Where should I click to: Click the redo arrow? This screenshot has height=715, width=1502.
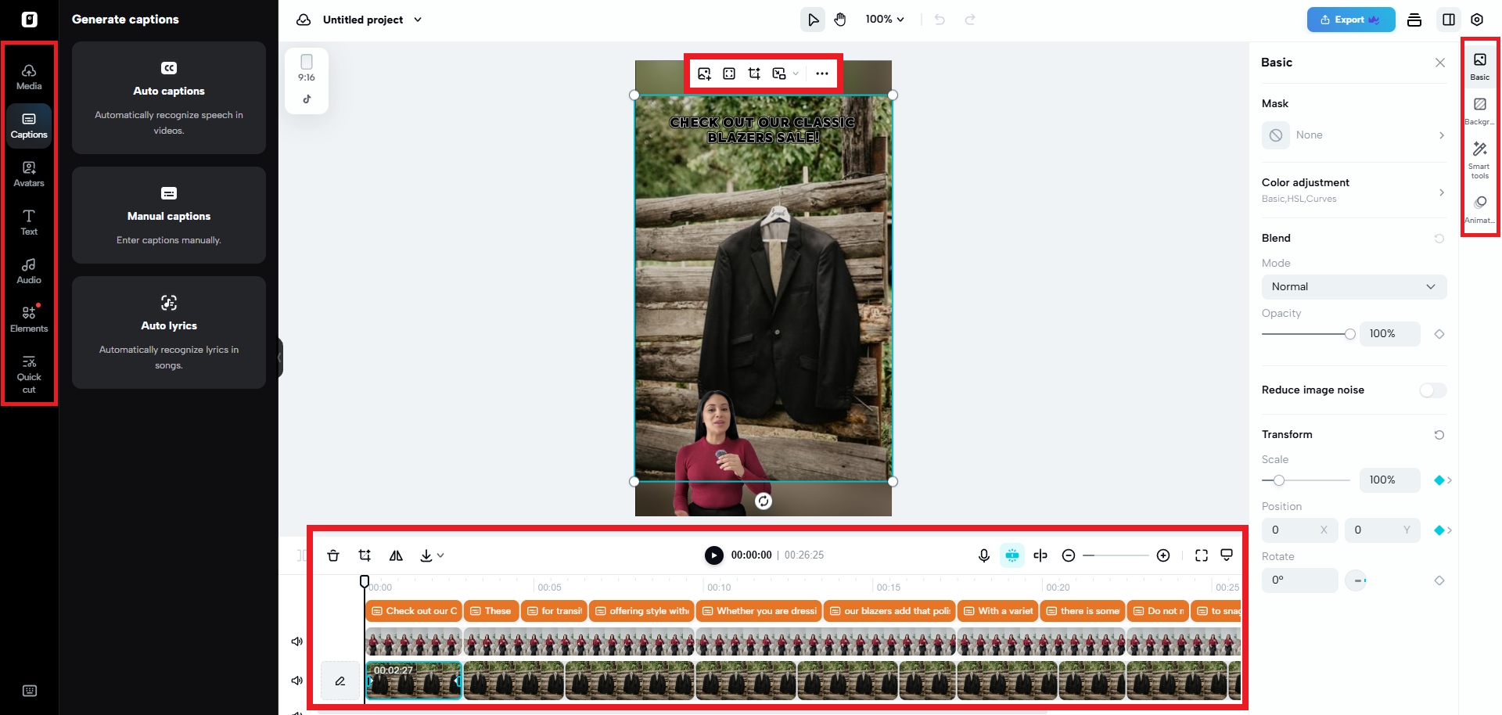tap(970, 20)
